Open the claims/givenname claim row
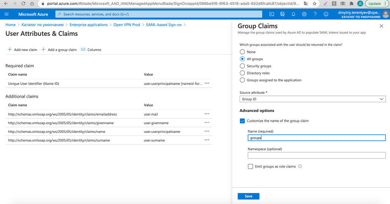The width and height of the screenshot is (390, 204). [61, 123]
